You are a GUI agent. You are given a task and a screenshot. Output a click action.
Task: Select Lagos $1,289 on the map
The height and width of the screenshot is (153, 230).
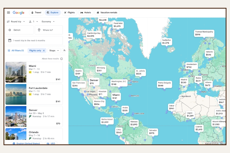coord(190,114)
